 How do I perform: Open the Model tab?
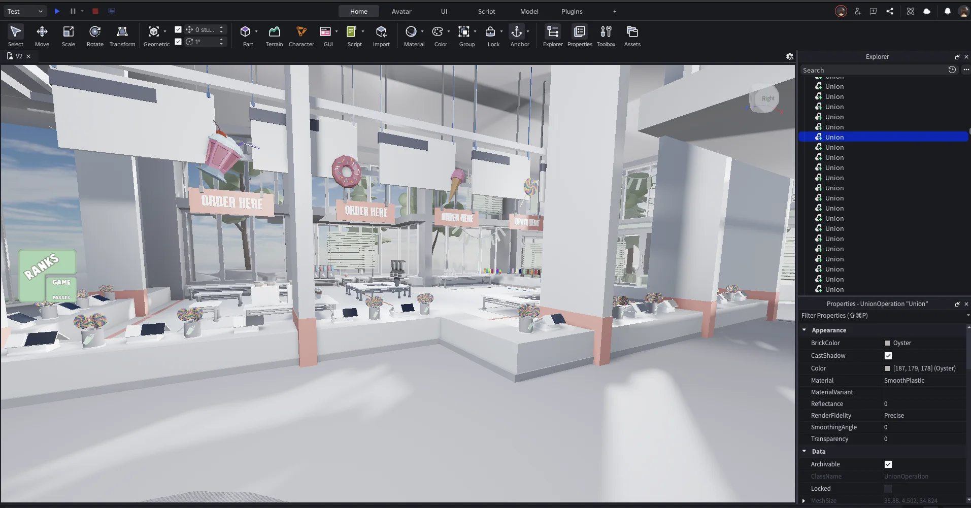pyautogui.click(x=529, y=11)
